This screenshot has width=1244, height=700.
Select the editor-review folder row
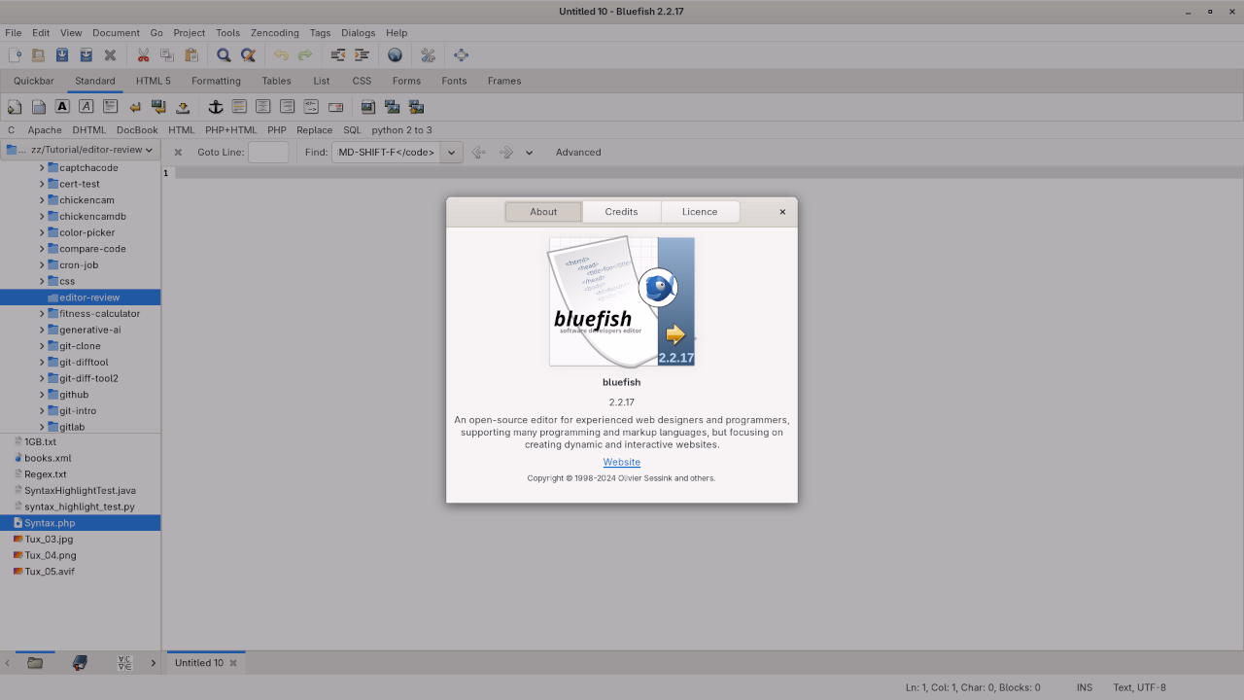(80, 297)
